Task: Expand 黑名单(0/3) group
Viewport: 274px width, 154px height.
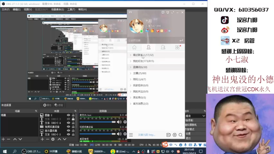Action: coord(156,98)
